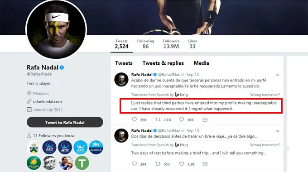
Task: Switch to Tweets & replies tab
Action: point(163,63)
